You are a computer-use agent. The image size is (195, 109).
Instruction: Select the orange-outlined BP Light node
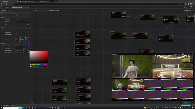pos(82,41)
